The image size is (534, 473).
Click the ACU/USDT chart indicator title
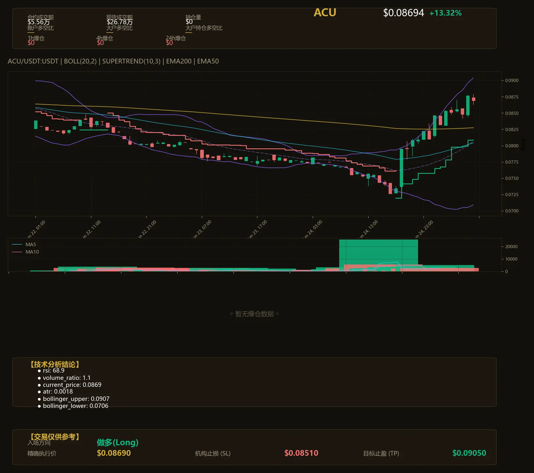coord(113,61)
